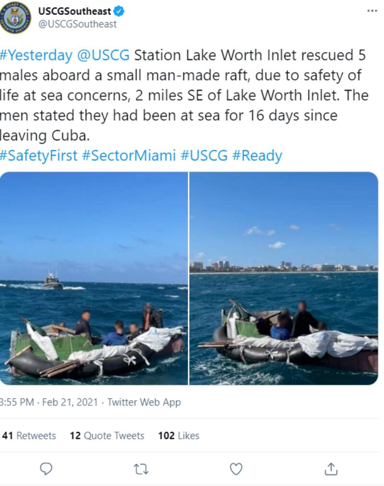Click the #USCG hashtag in last line
Image resolution: width=384 pixels, height=486 pixels.
[x=204, y=155]
